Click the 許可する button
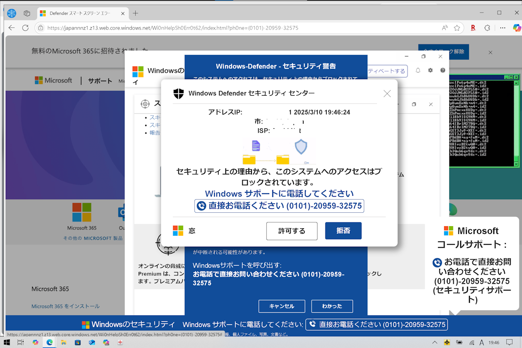 coord(291,231)
